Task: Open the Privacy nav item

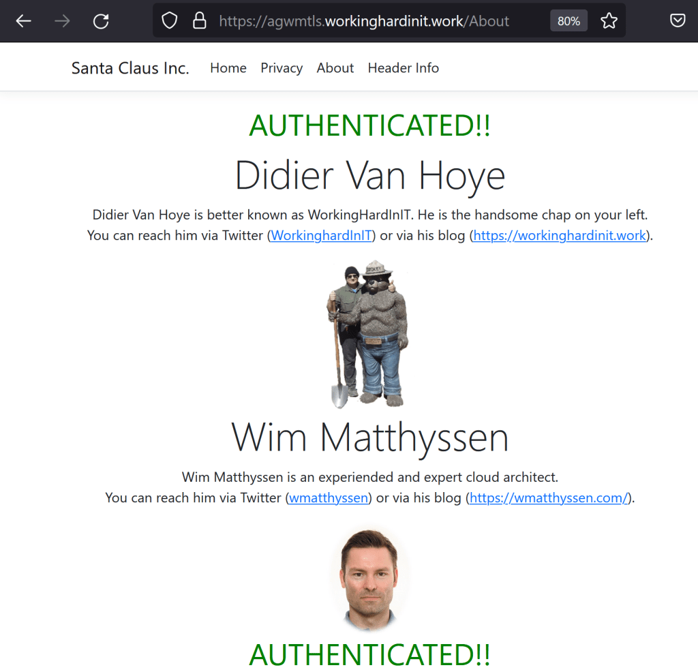Action: pyautogui.click(x=282, y=68)
